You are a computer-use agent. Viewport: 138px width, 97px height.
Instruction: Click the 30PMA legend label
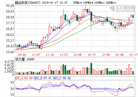[x=110, y=3]
